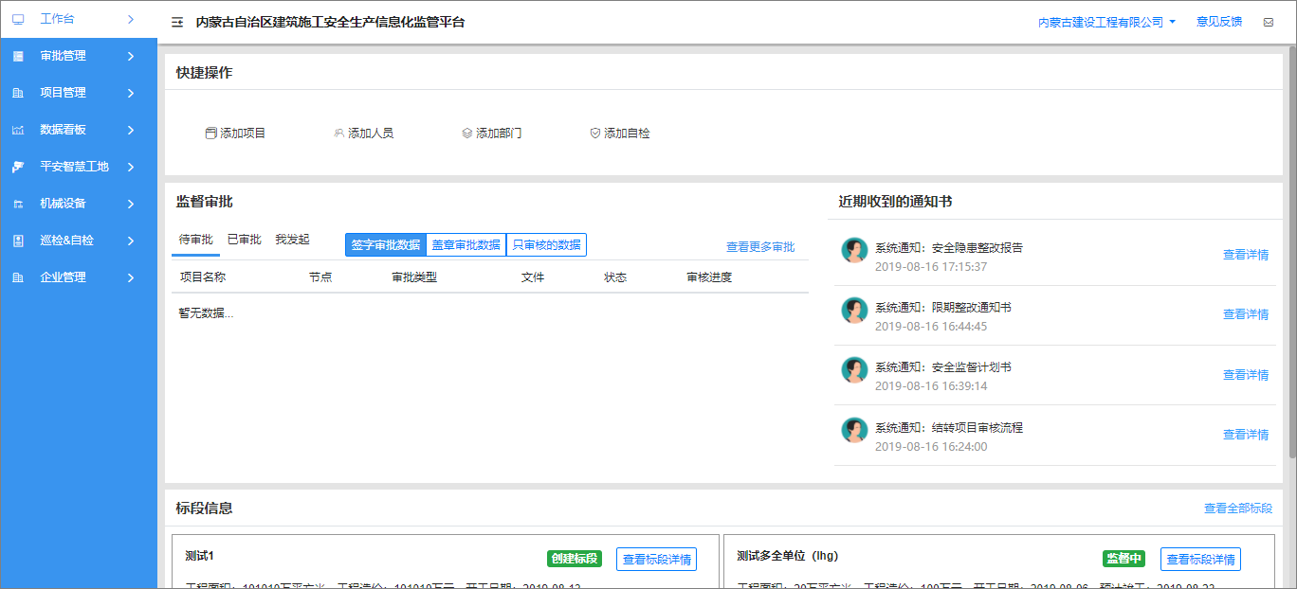The width and height of the screenshot is (1297, 589).
Task: Click the 平安智慧工地 menu item
Action: tap(79, 167)
